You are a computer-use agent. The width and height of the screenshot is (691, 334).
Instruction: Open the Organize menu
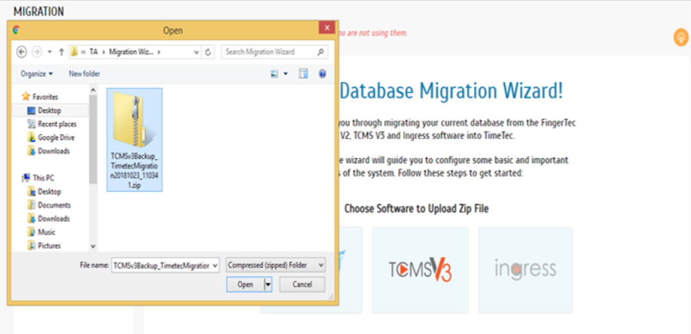point(37,74)
